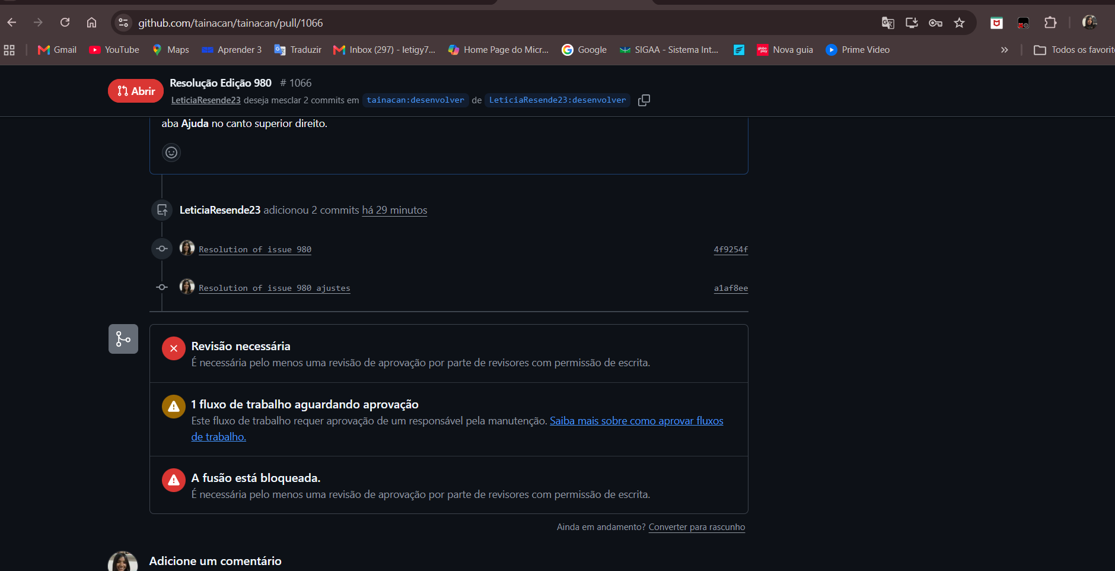1115x571 pixels.
Task: Open the password manager key icon
Action: (x=935, y=23)
